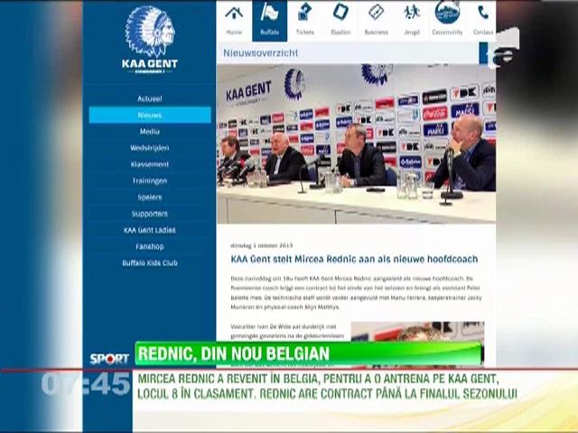Open KAA Gent Ladies page
The width and height of the screenshot is (578, 433).
click(x=150, y=230)
